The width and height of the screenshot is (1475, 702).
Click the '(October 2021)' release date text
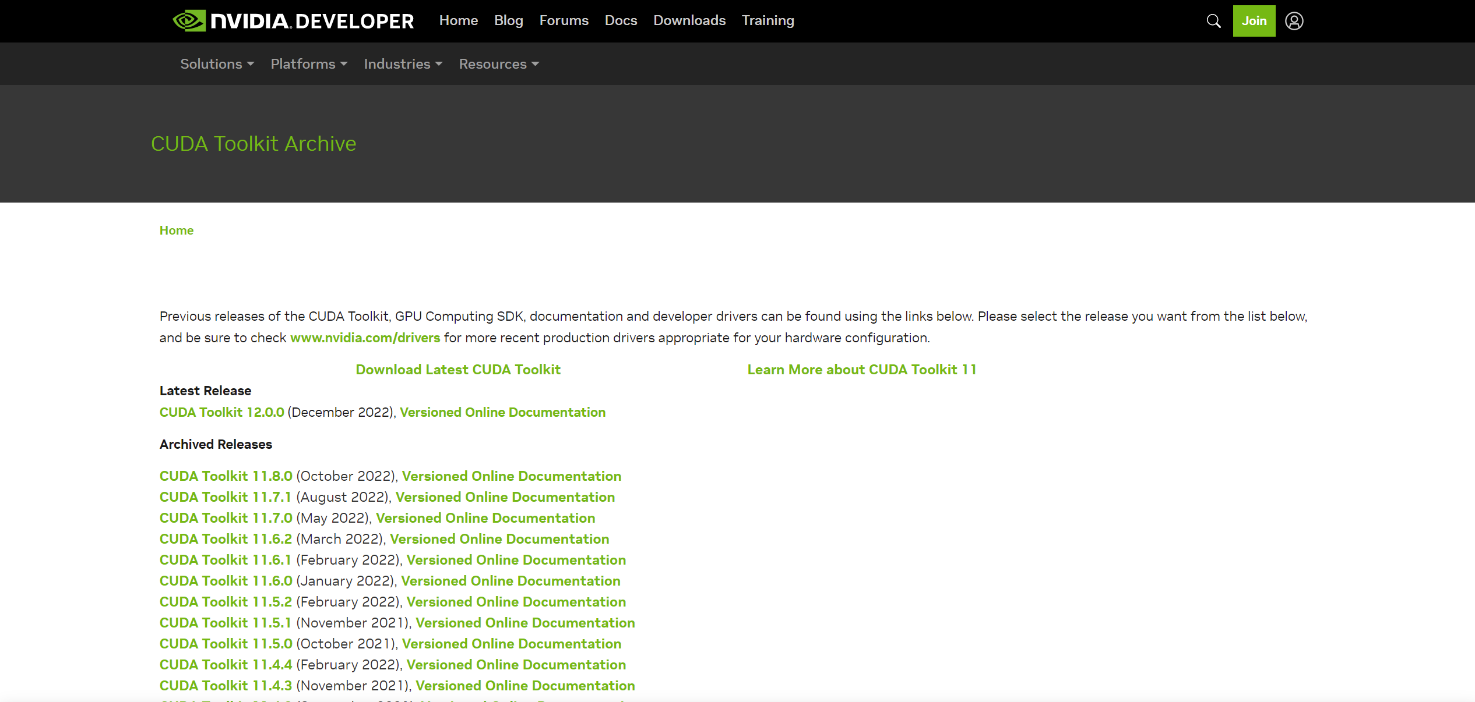tap(346, 644)
